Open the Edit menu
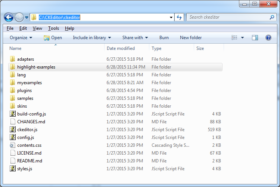280x187 pixels. (23, 28)
